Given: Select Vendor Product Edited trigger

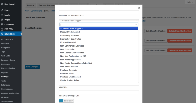Looking at the screenshot, I should (x=99, y=80).
